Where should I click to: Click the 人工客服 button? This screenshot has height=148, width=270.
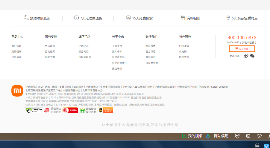(242, 49)
